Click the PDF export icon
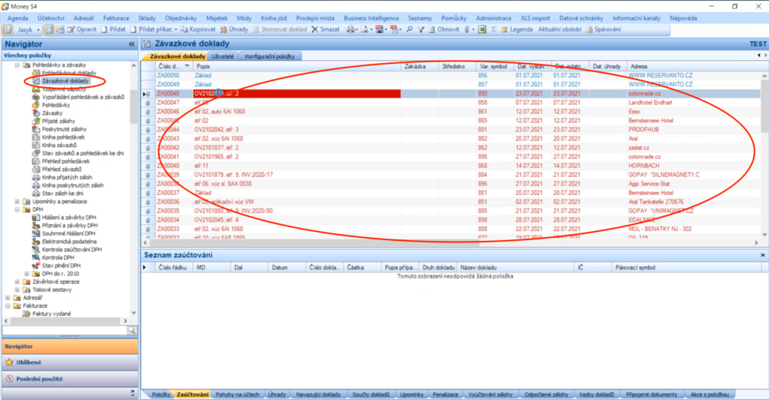 tap(379, 29)
